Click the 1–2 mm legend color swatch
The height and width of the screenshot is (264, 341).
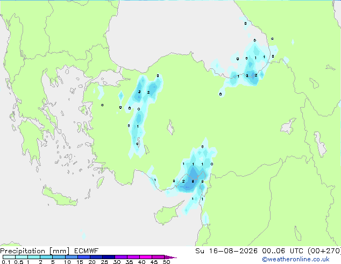(34, 257)
